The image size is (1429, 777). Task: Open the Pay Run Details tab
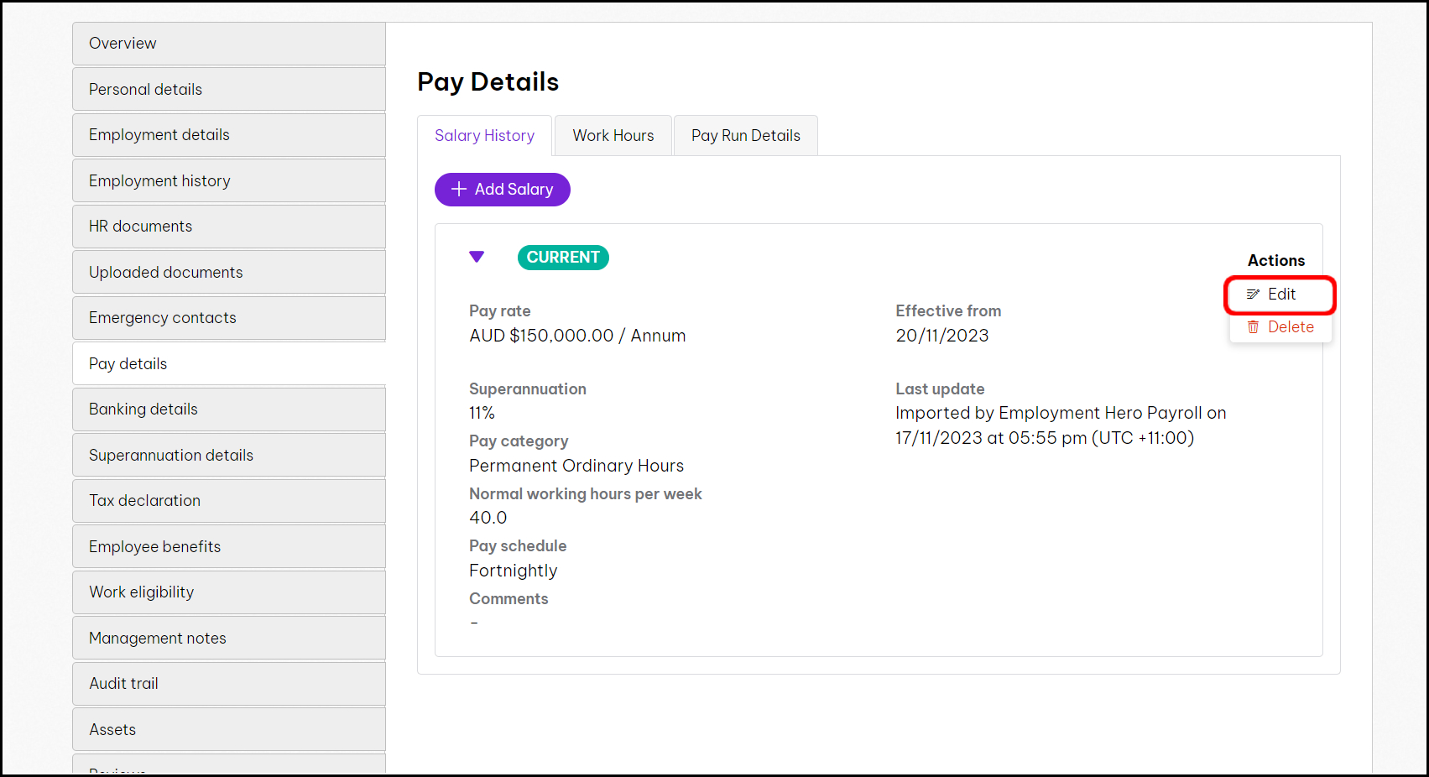tap(745, 136)
